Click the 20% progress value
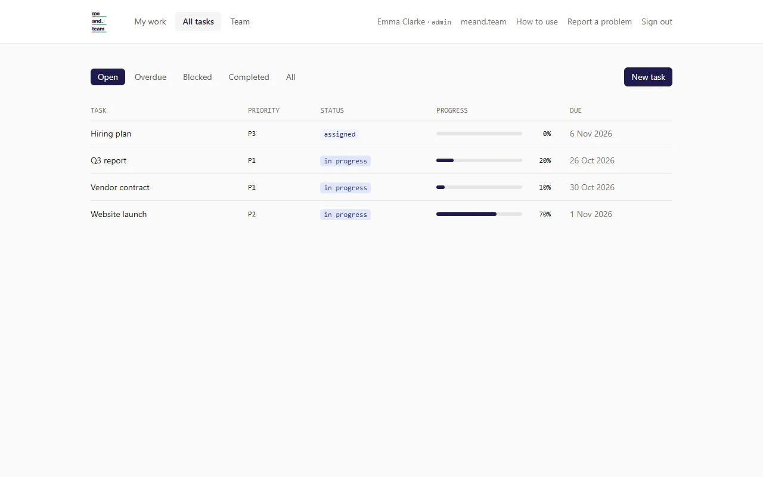The height and width of the screenshot is (477, 763). tap(545, 160)
